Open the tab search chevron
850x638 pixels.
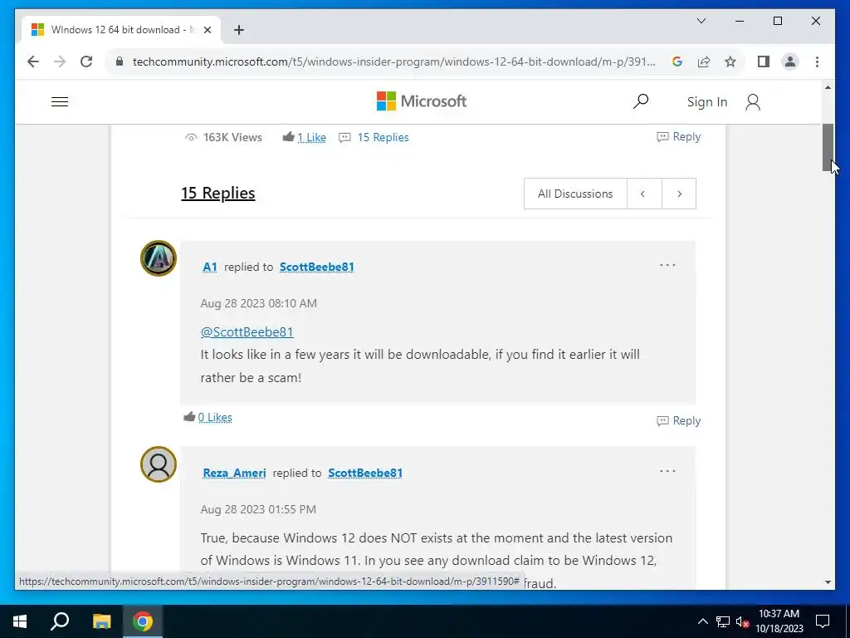pyautogui.click(x=701, y=21)
